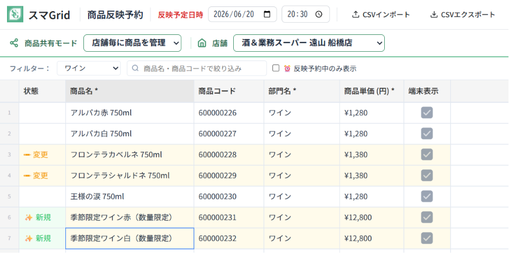Image resolution: width=509 pixels, height=253 pixels.
Task: Open the ワイン filter dropdown
Action: pyautogui.click(x=89, y=69)
